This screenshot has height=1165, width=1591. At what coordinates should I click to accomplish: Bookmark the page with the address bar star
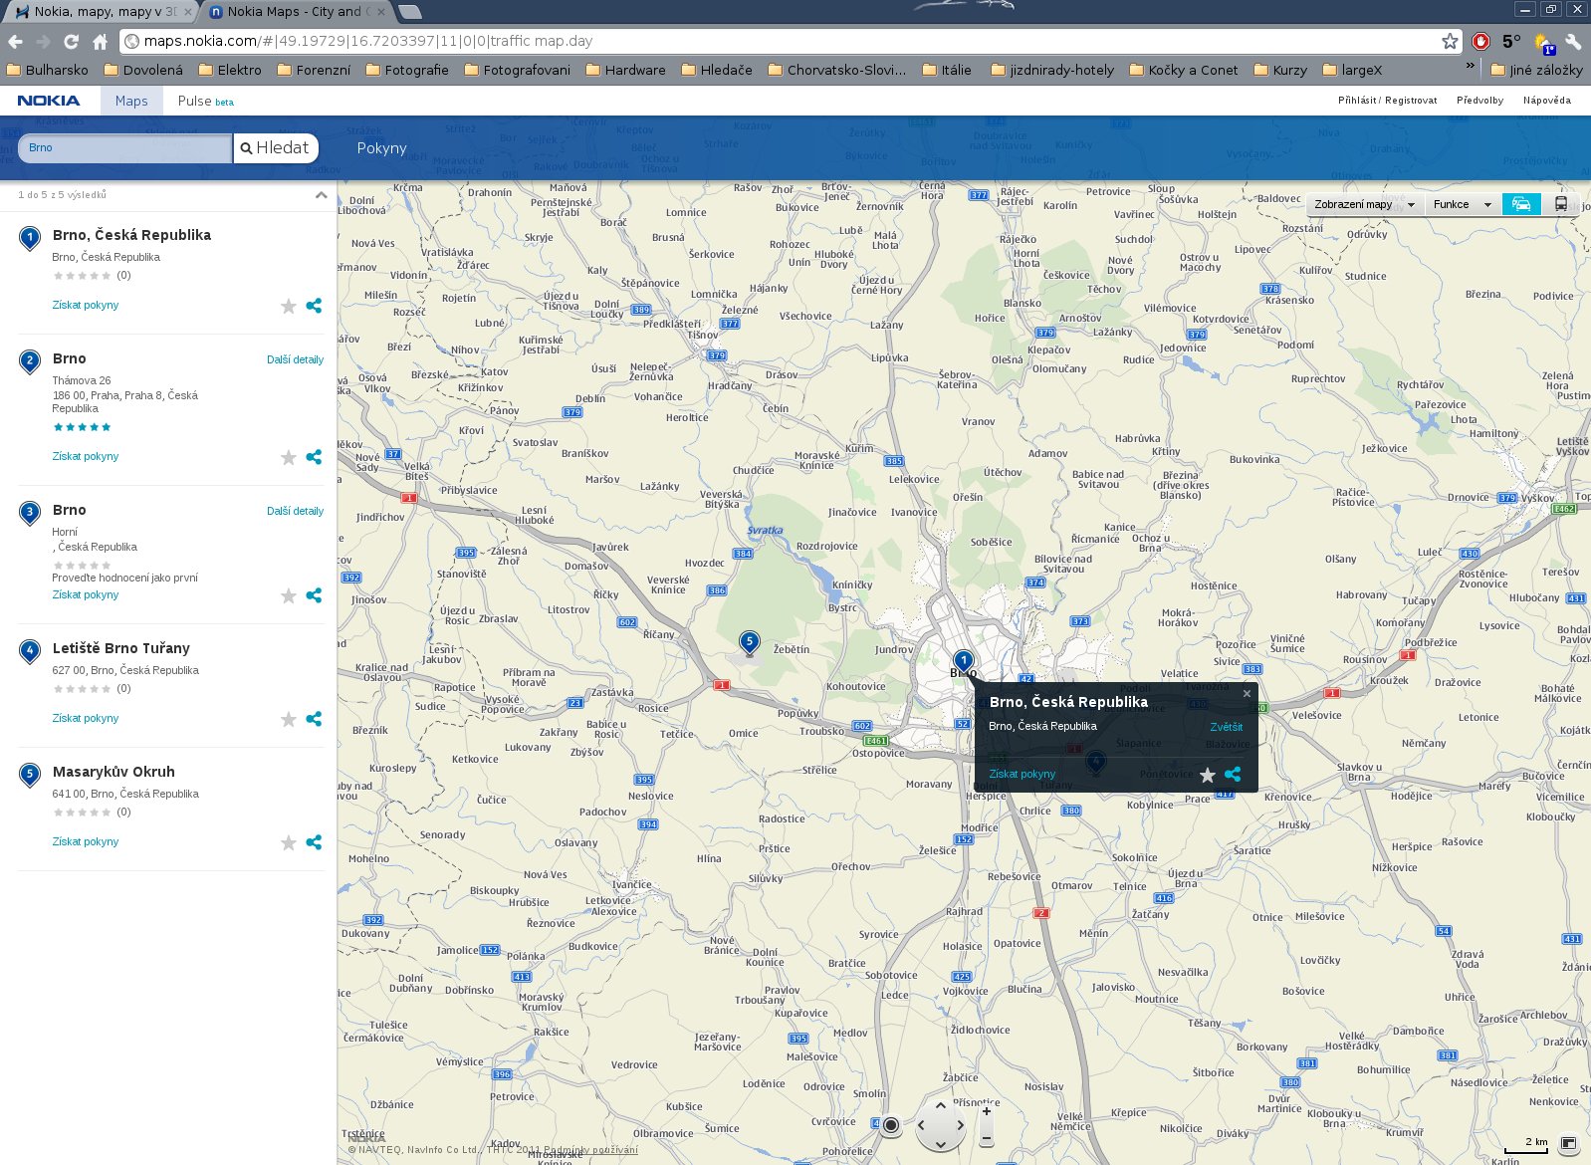[1450, 41]
